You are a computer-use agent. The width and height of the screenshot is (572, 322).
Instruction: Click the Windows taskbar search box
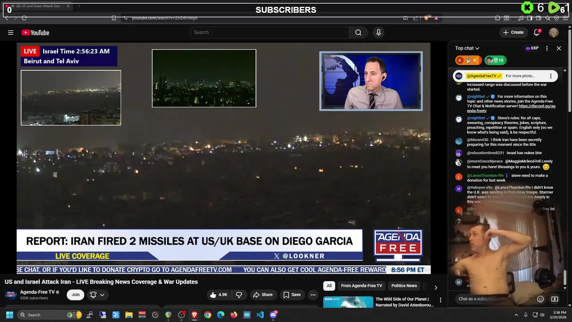[x=50, y=315]
